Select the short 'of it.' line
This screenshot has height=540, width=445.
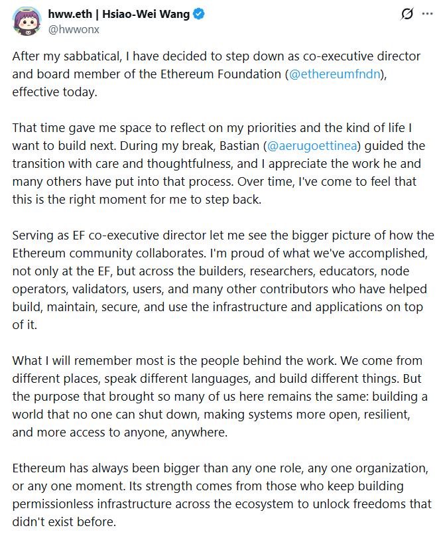click(25, 325)
